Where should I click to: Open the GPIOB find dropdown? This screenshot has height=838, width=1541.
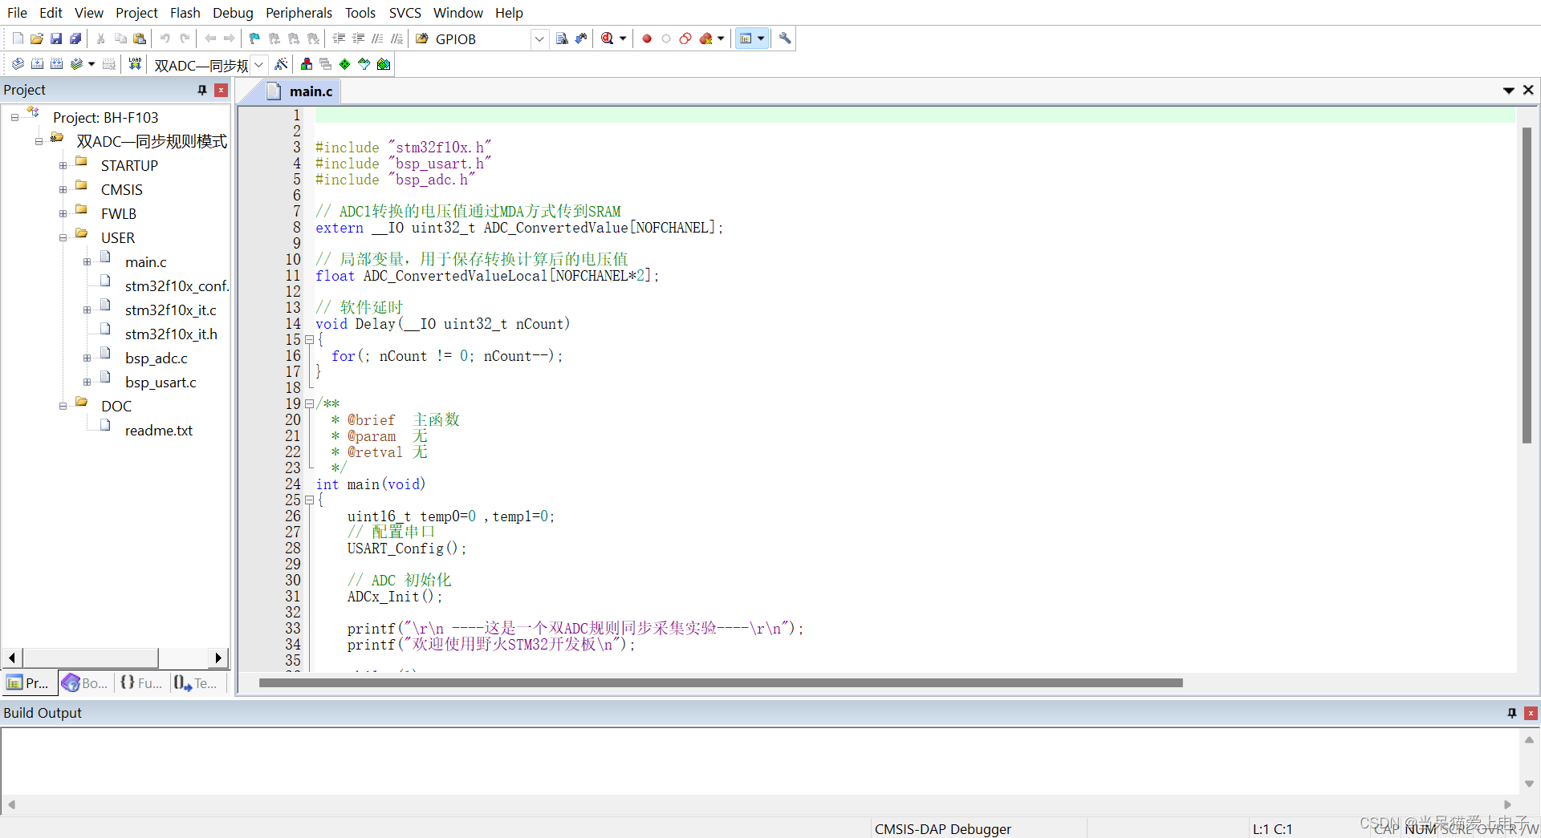539,38
